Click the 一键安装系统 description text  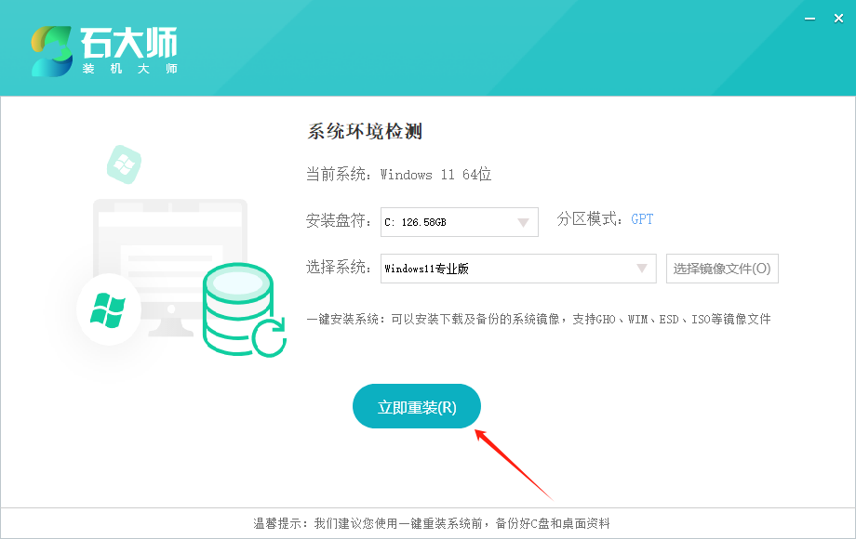(x=539, y=320)
